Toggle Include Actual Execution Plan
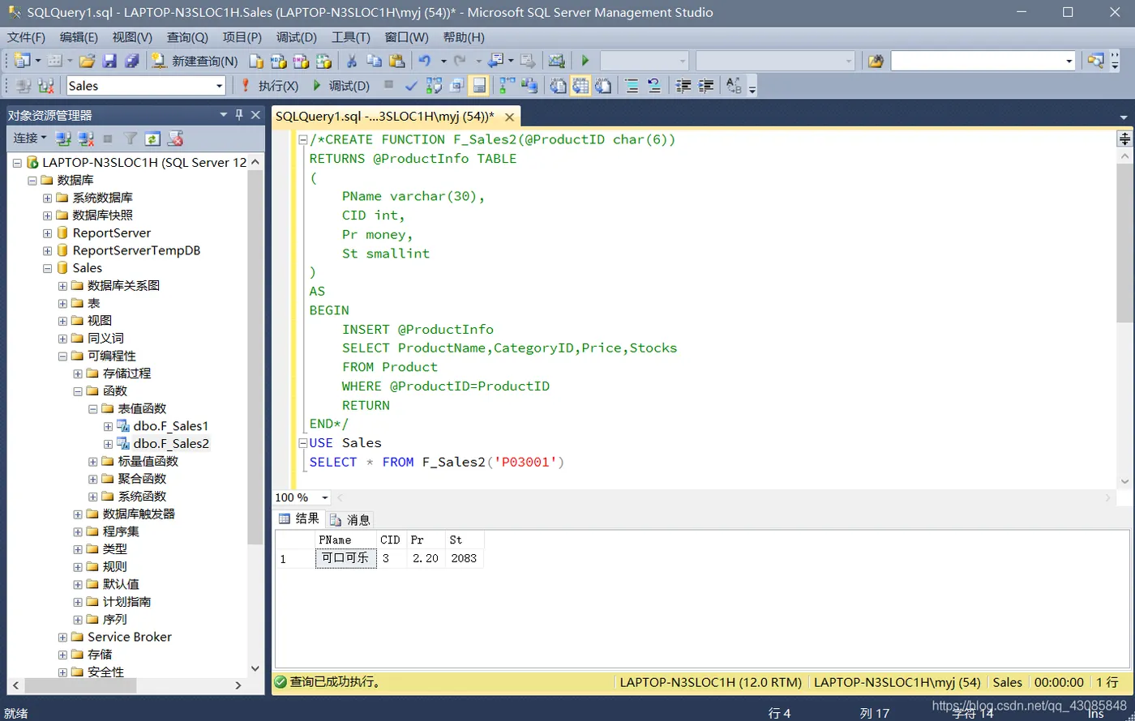The width and height of the screenshot is (1135, 721). point(507,86)
